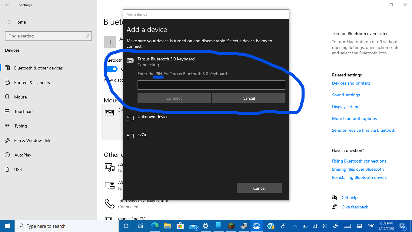Open Fixing Bluetooth connections help link
This screenshot has height=232, width=412.
click(x=359, y=161)
